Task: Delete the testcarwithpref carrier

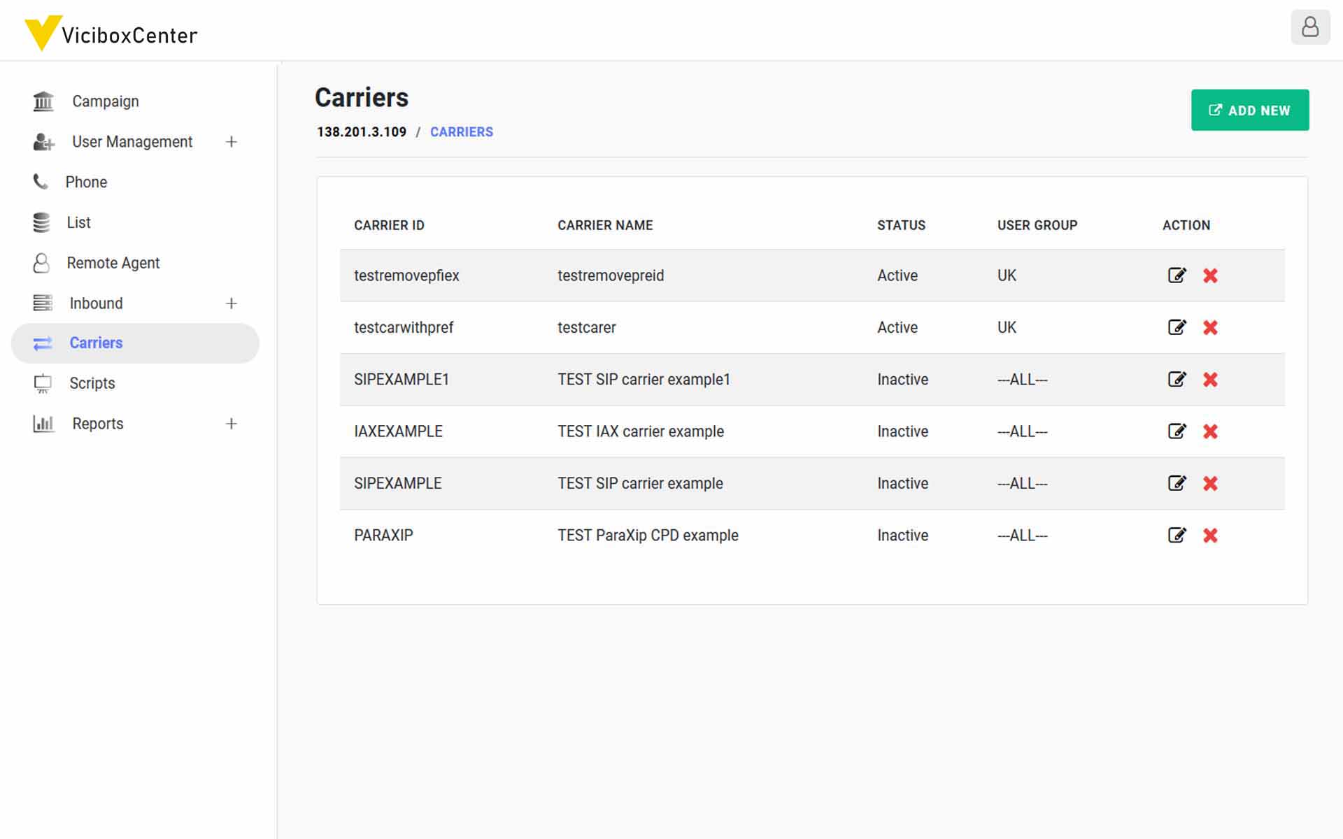Action: pyautogui.click(x=1210, y=327)
